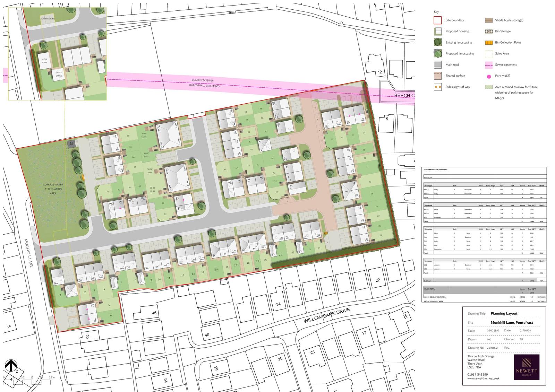Click the north arrow compass symbol
Image resolution: width=555 pixels, height=392 pixels.
(11, 365)
